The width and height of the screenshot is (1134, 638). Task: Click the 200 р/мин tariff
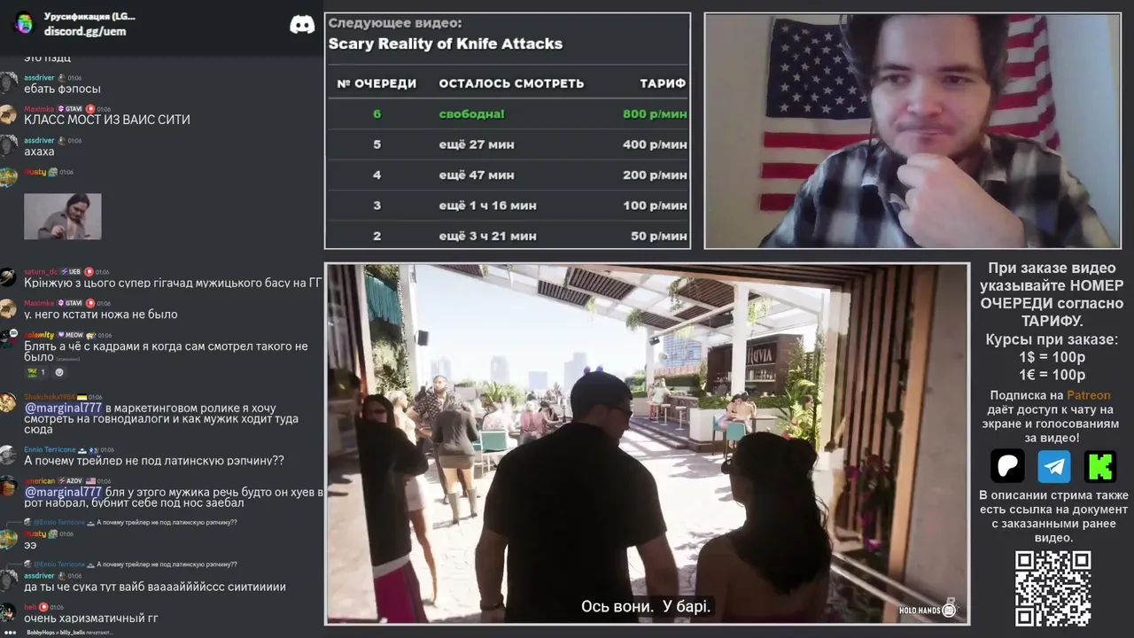coord(655,175)
